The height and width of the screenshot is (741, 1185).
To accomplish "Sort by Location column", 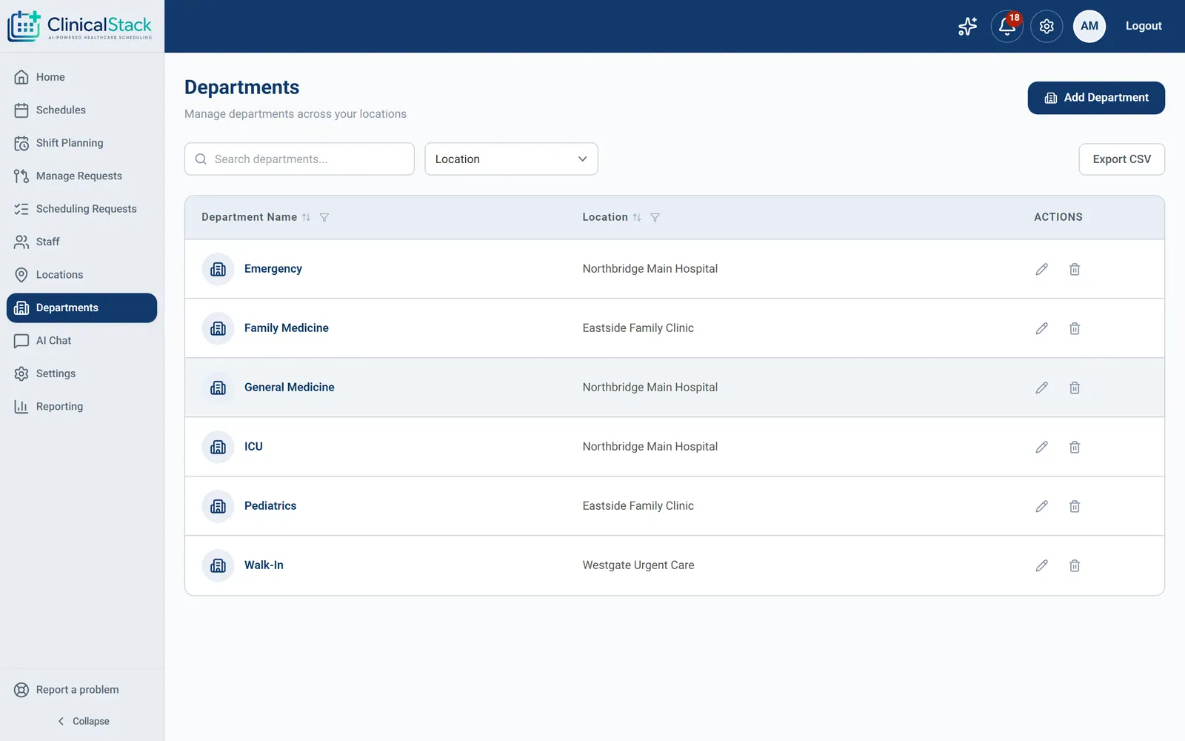I will [x=637, y=217].
